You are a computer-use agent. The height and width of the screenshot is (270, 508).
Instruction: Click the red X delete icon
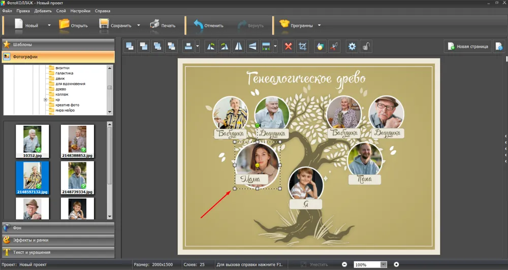pos(289,47)
